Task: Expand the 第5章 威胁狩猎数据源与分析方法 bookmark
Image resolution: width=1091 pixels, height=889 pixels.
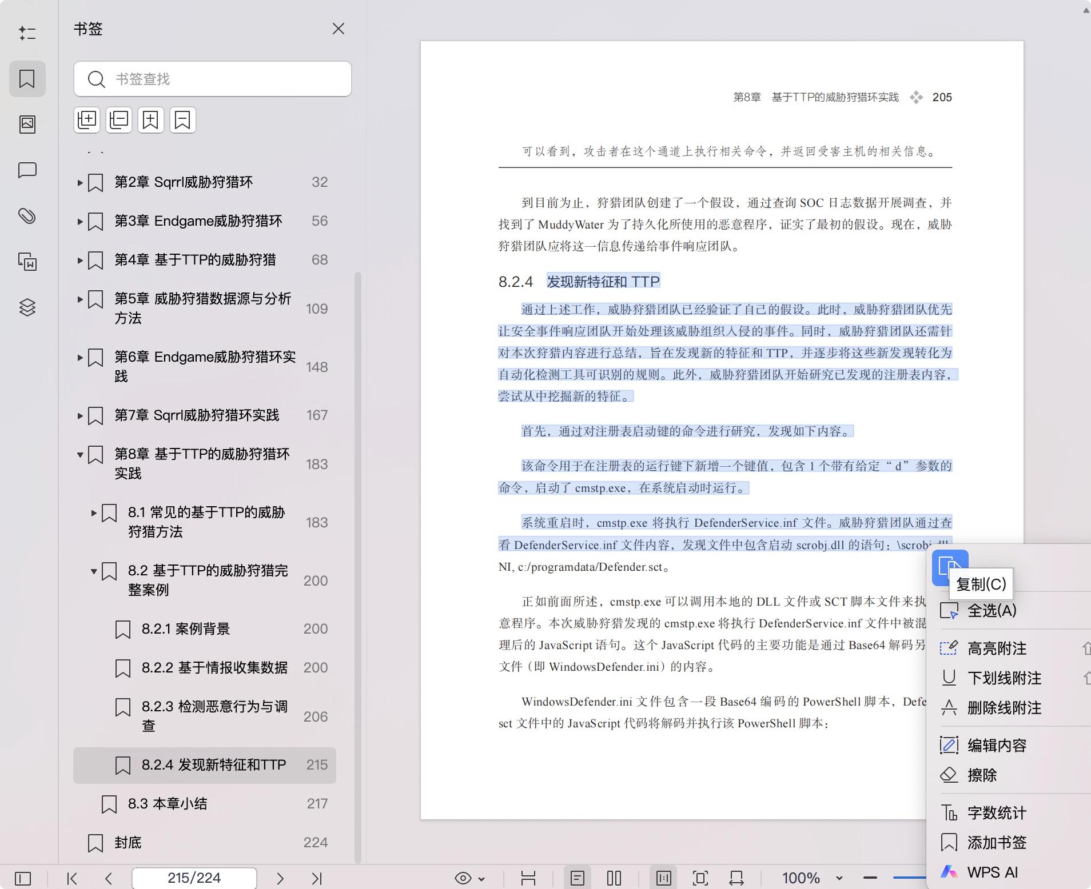Action: (80, 299)
